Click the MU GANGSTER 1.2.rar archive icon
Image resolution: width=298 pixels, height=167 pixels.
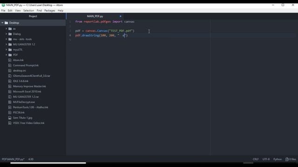point(10,97)
